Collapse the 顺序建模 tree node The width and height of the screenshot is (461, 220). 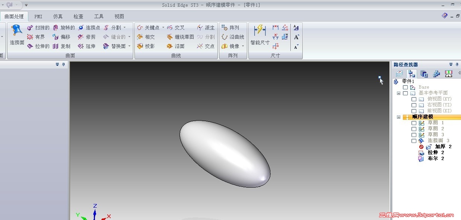[398, 117]
